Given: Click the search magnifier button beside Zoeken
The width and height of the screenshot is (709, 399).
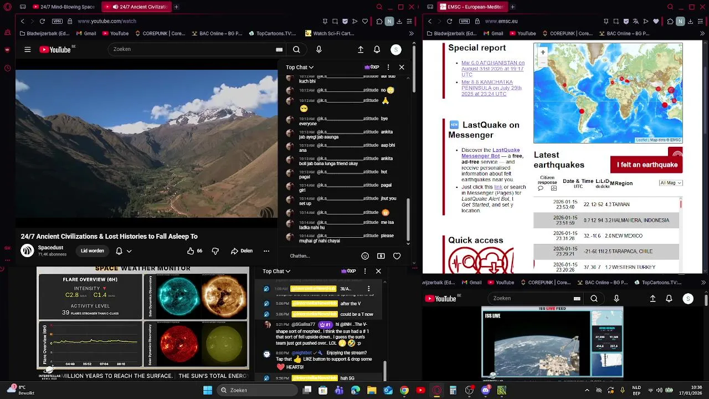Looking at the screenshot, I should point(296,49).
